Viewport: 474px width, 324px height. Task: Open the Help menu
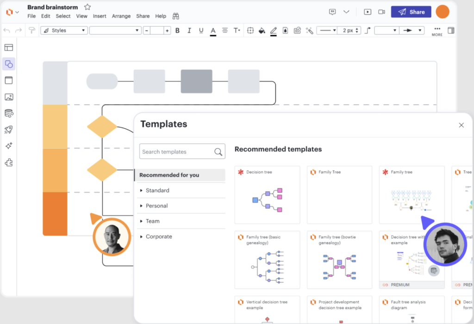[x=161, y=16]
